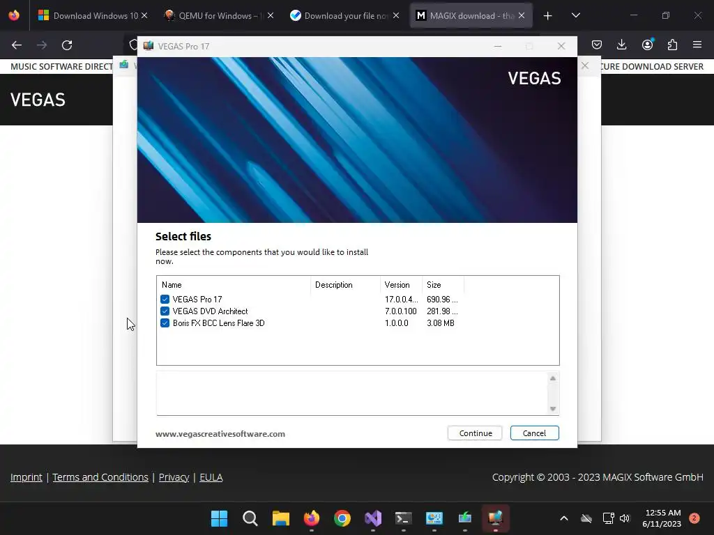714x535 pixels.
Task: Close the QEMU for Windows tab
Action: (271, 15)
